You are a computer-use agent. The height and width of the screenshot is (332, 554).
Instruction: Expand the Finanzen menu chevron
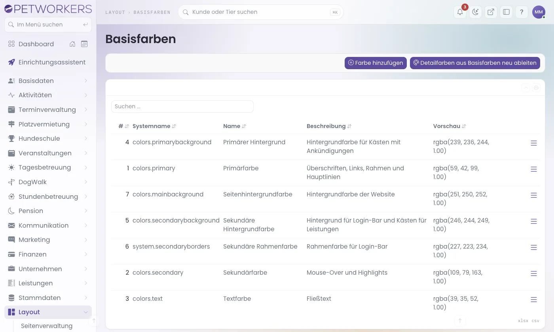(x=86, y=255)
